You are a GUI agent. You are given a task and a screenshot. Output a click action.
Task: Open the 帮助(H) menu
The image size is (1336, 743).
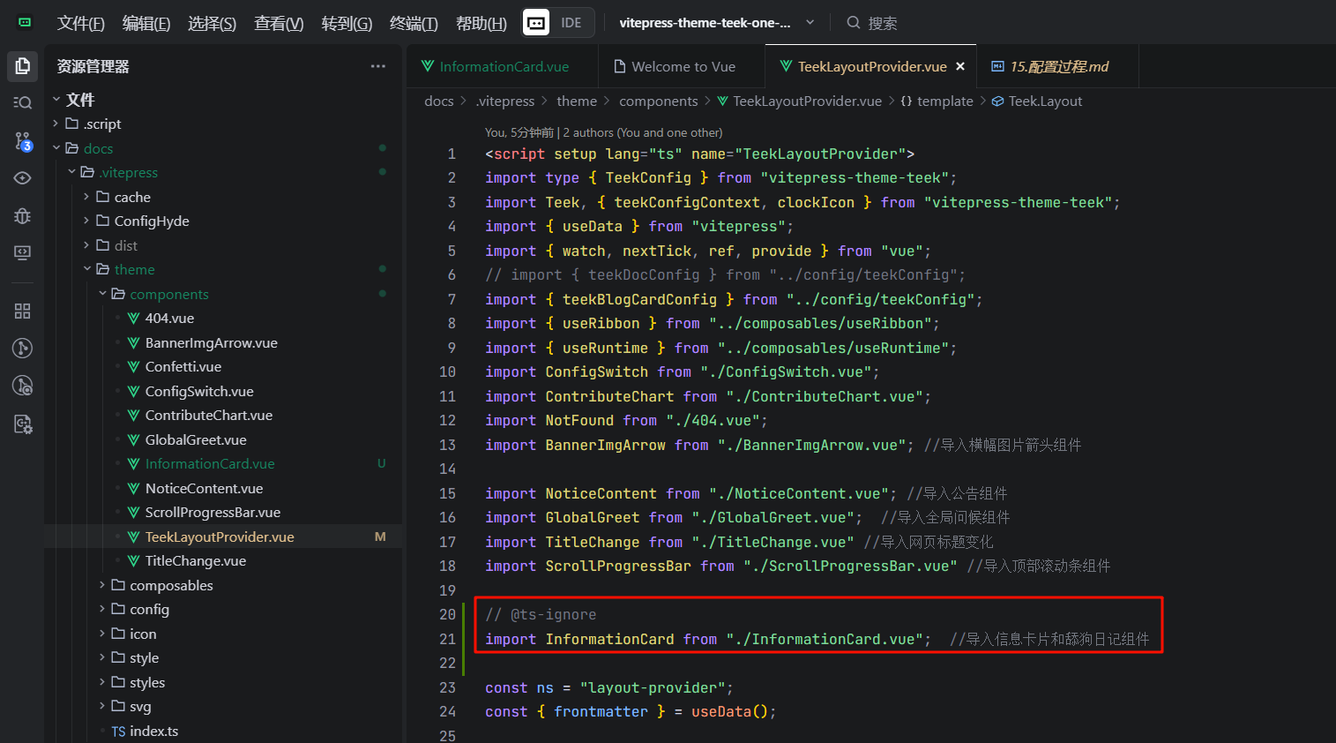tap(481, 23)
